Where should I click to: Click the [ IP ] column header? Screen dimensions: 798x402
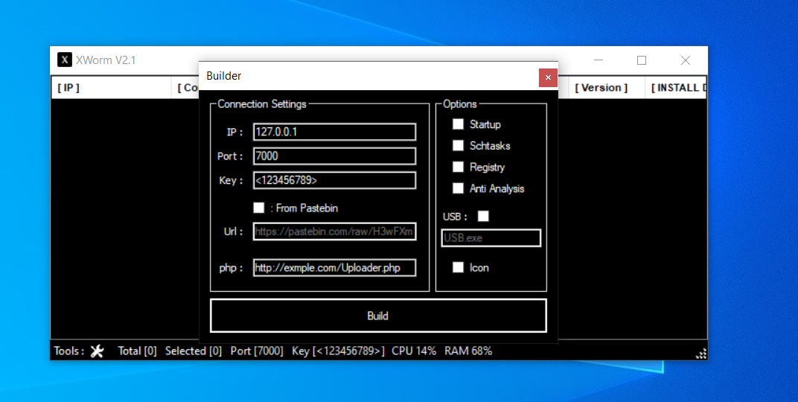pyautogui.click(x=112, y=88)
